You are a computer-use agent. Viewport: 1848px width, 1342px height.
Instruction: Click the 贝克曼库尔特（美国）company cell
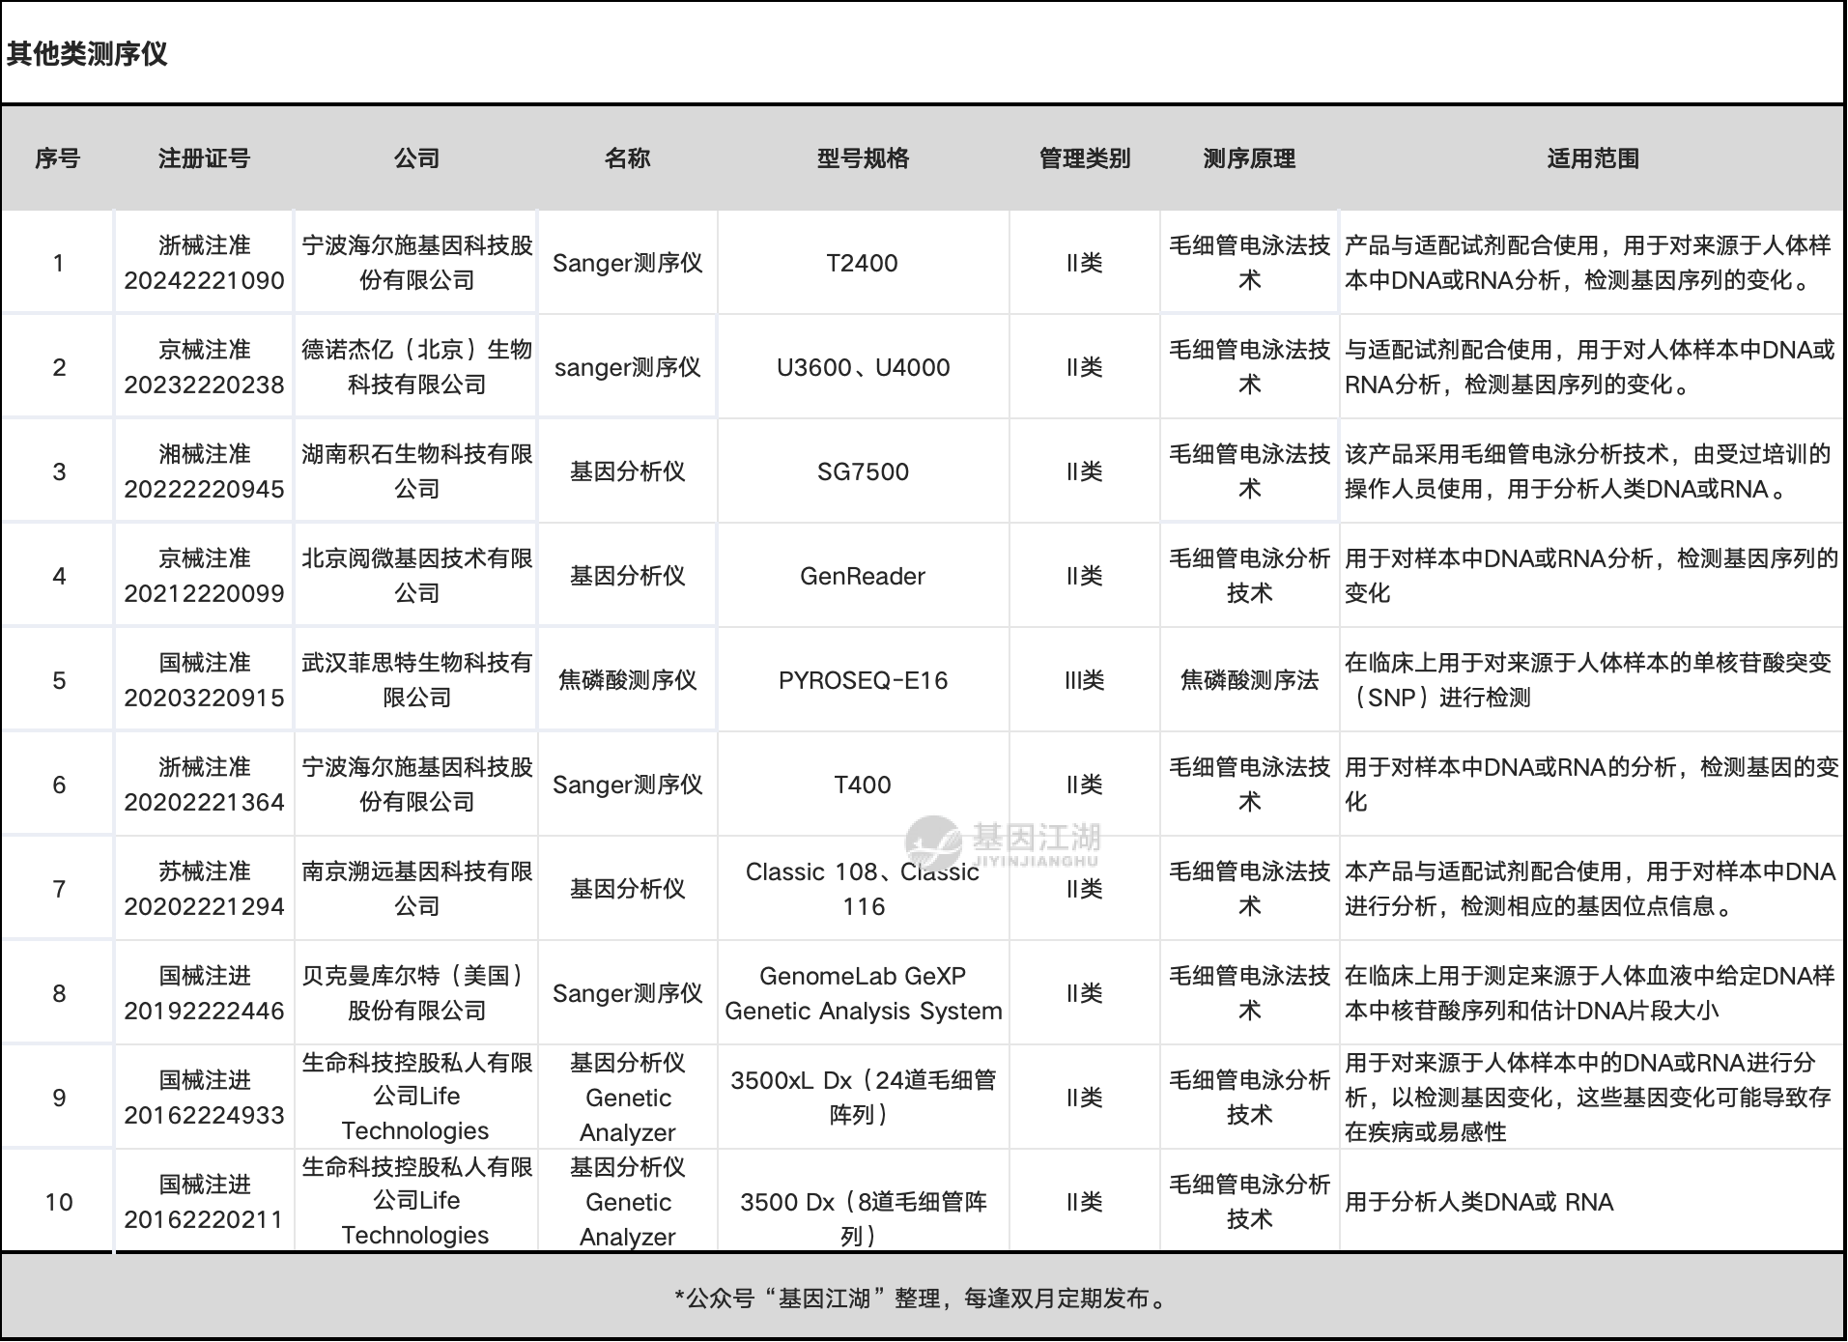(x=416, y=993)
